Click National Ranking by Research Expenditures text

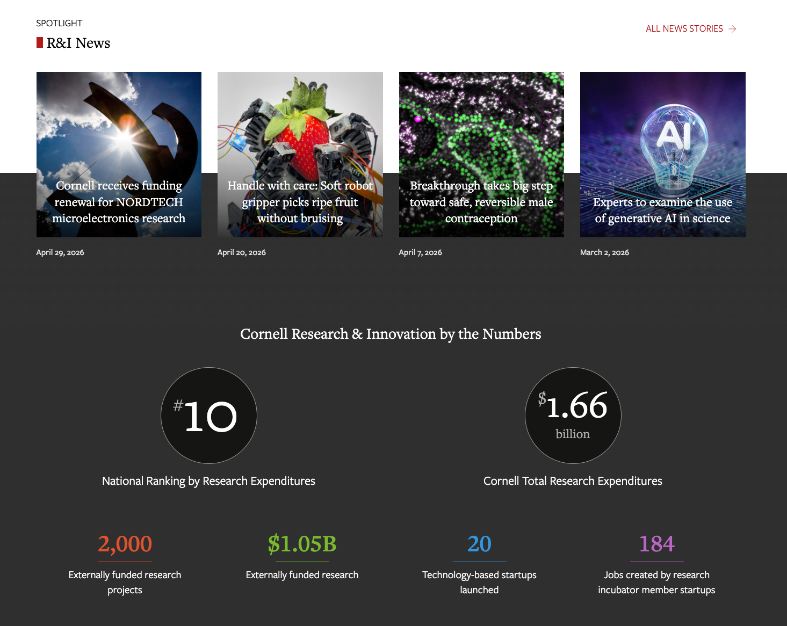(x=208, y=481)
